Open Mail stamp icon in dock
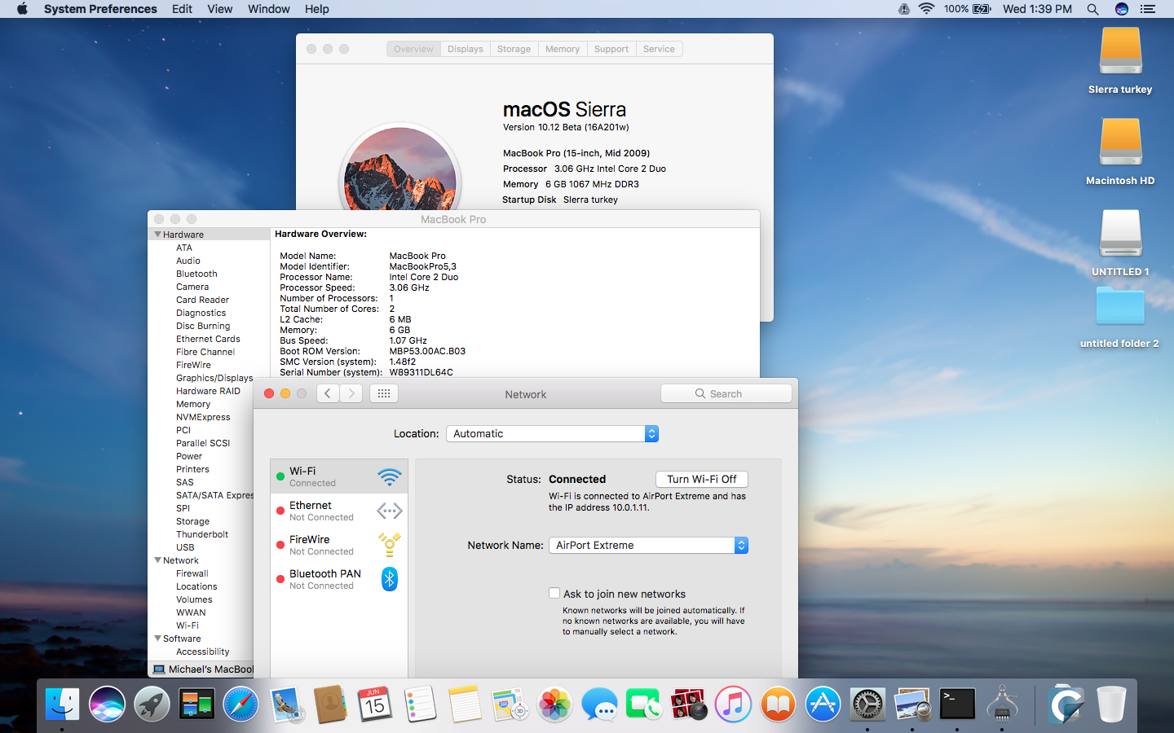Viewport: 1174px width, 733px height. coord(286,704)
